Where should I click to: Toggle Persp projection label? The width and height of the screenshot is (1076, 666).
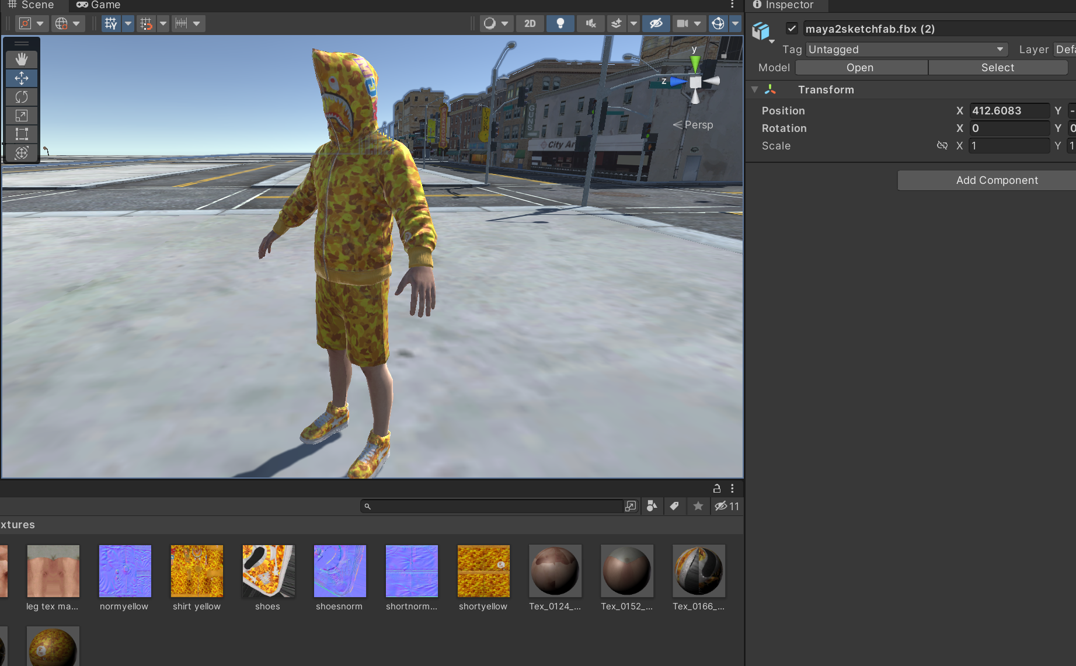693,125
